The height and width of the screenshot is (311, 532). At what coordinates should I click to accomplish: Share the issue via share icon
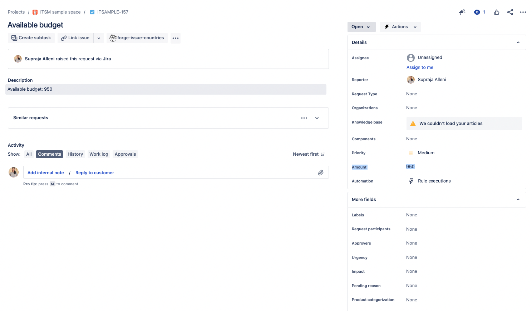510,12
